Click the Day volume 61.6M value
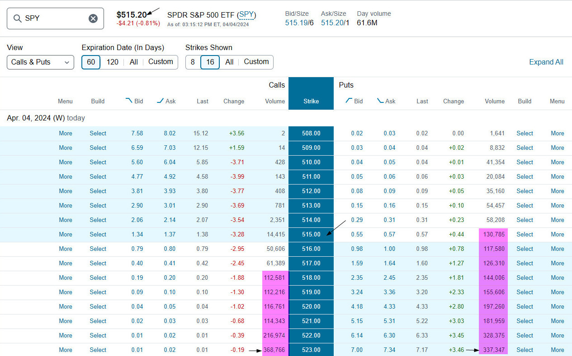Viewport: 572px width, 356px height. (x=367, y=23)
